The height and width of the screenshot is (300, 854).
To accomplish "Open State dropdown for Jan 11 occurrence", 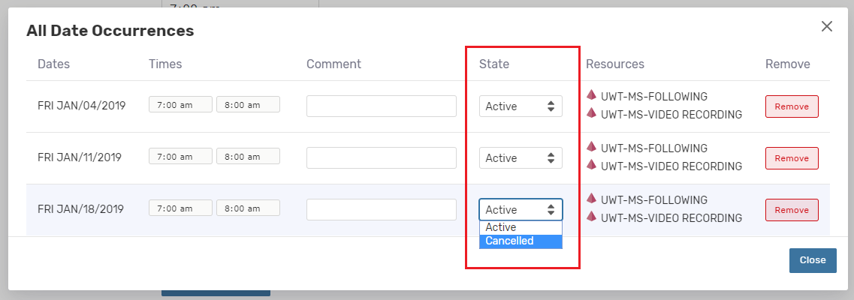I will pyautogui.click(x=521, y=158).
